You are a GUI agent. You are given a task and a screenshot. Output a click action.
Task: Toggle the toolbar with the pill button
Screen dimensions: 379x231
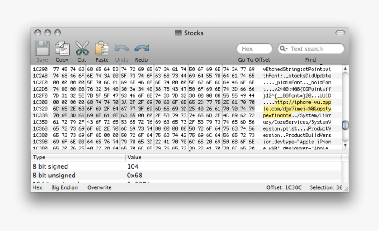340,33
